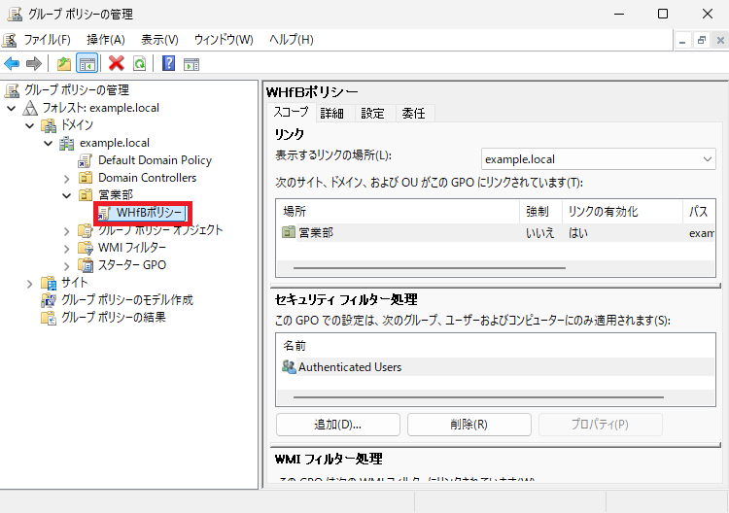
Task: Click the 場所 column header
Action: click(398, 212)
